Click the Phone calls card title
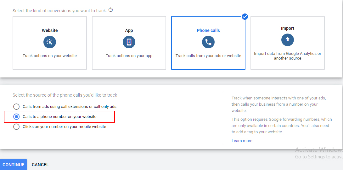 (x=208, y=30)
